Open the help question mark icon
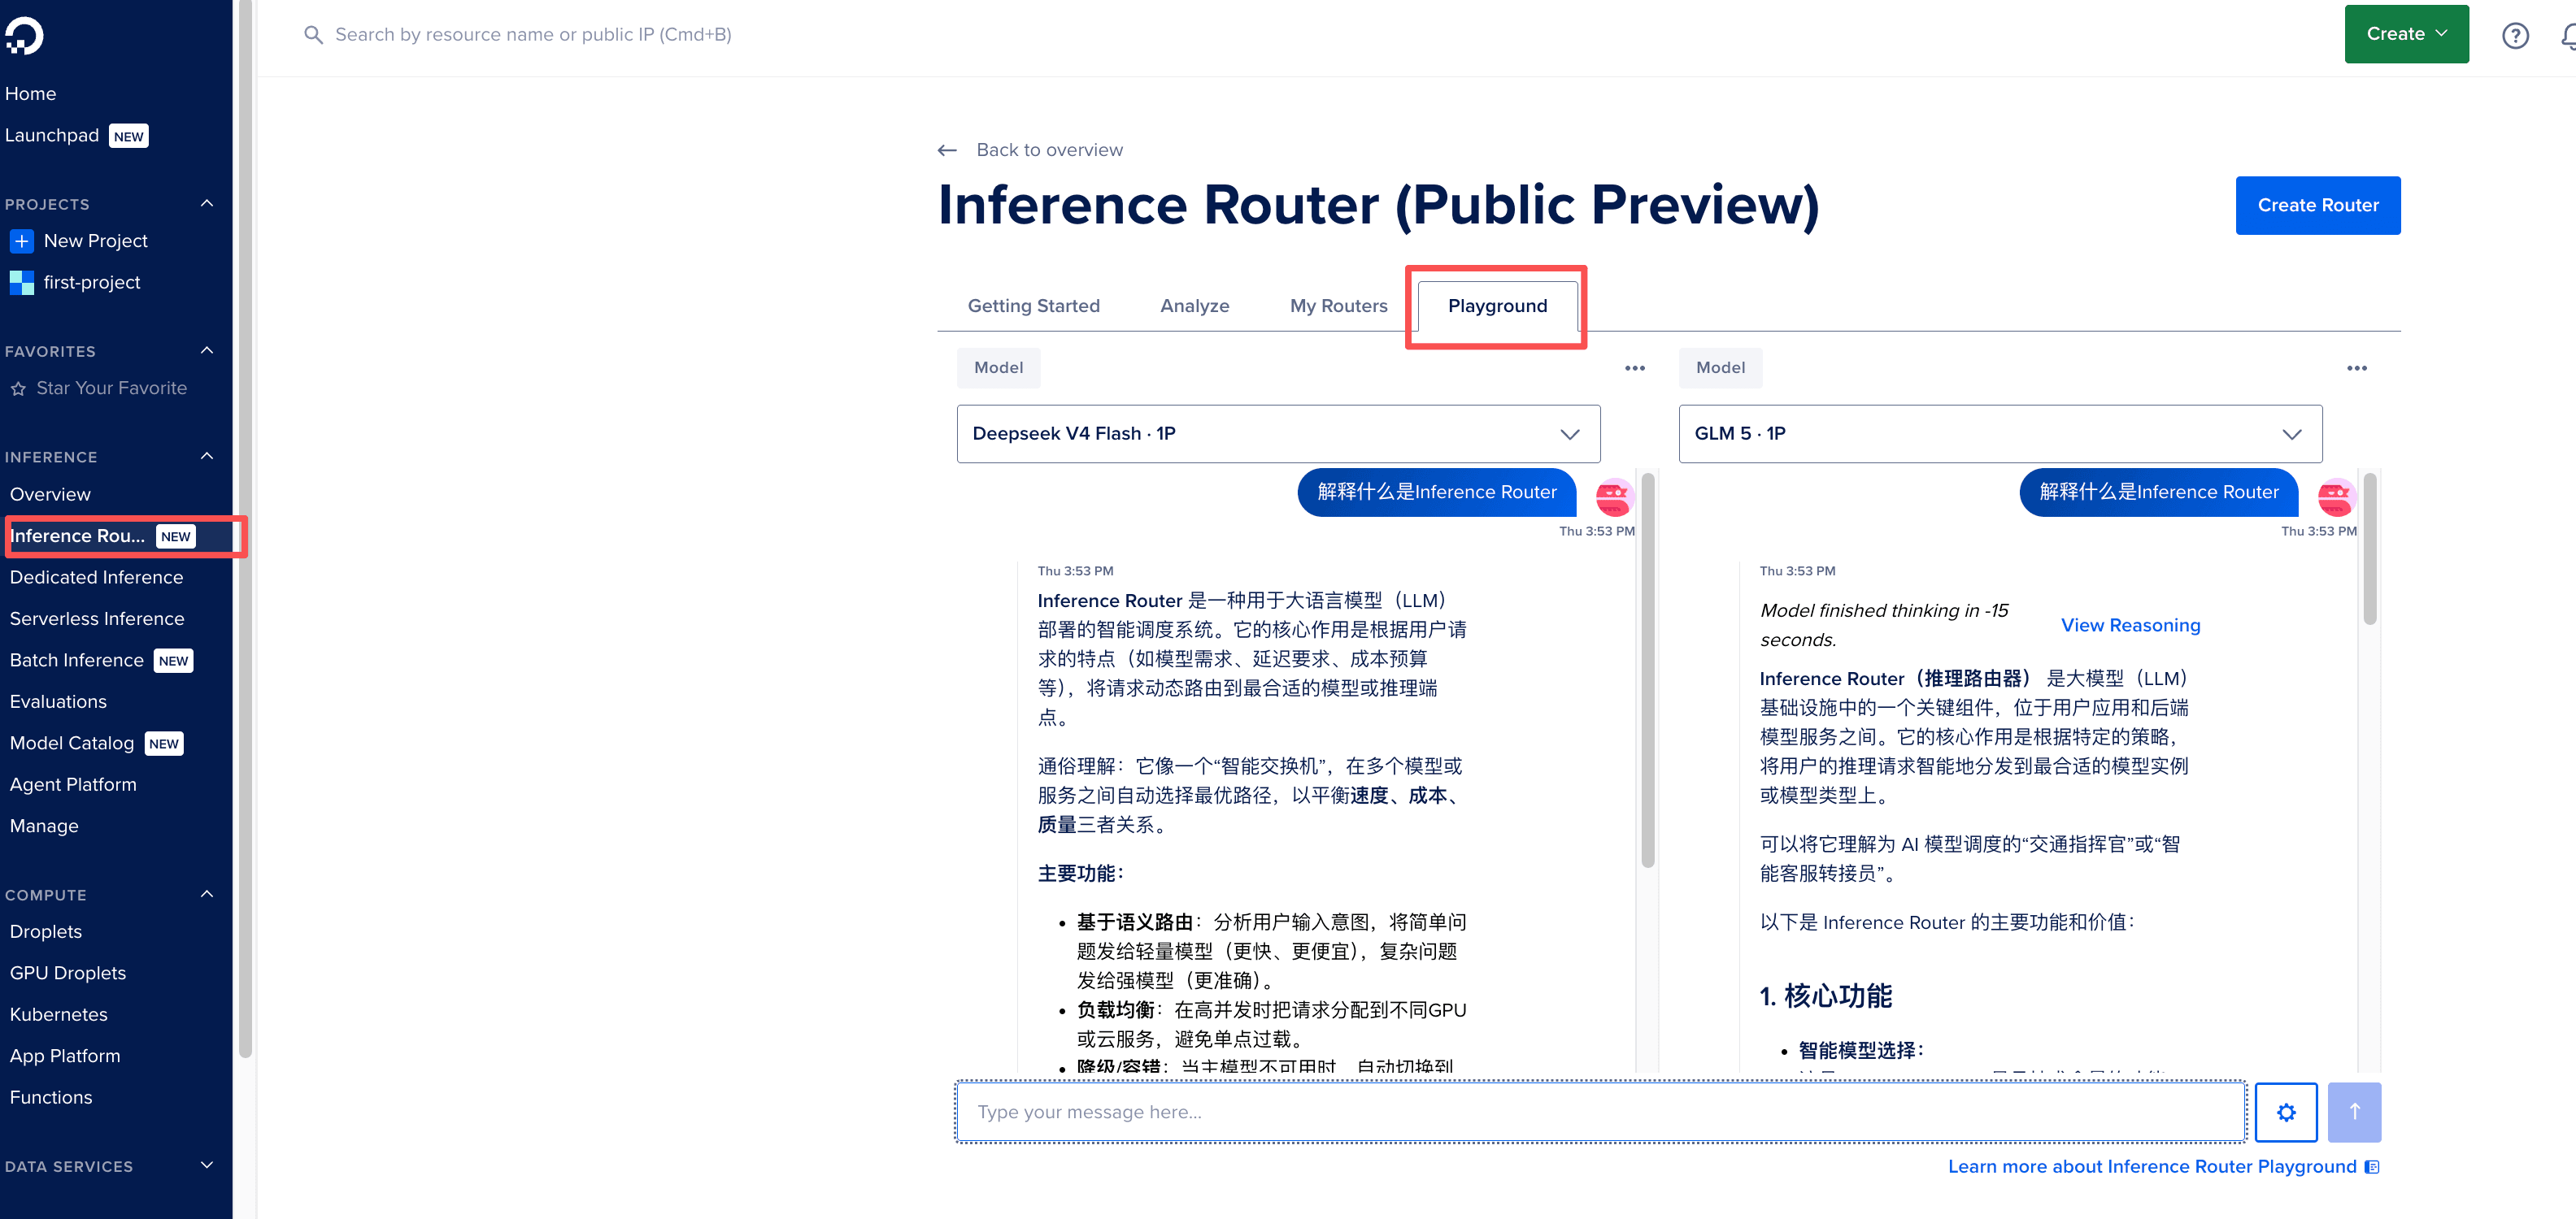 pyautogui.click(x=2515, y=35)
